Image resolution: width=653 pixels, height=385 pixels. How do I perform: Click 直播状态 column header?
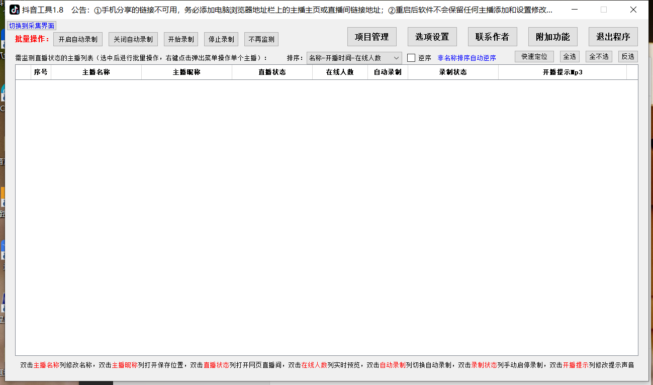point(272,72)
